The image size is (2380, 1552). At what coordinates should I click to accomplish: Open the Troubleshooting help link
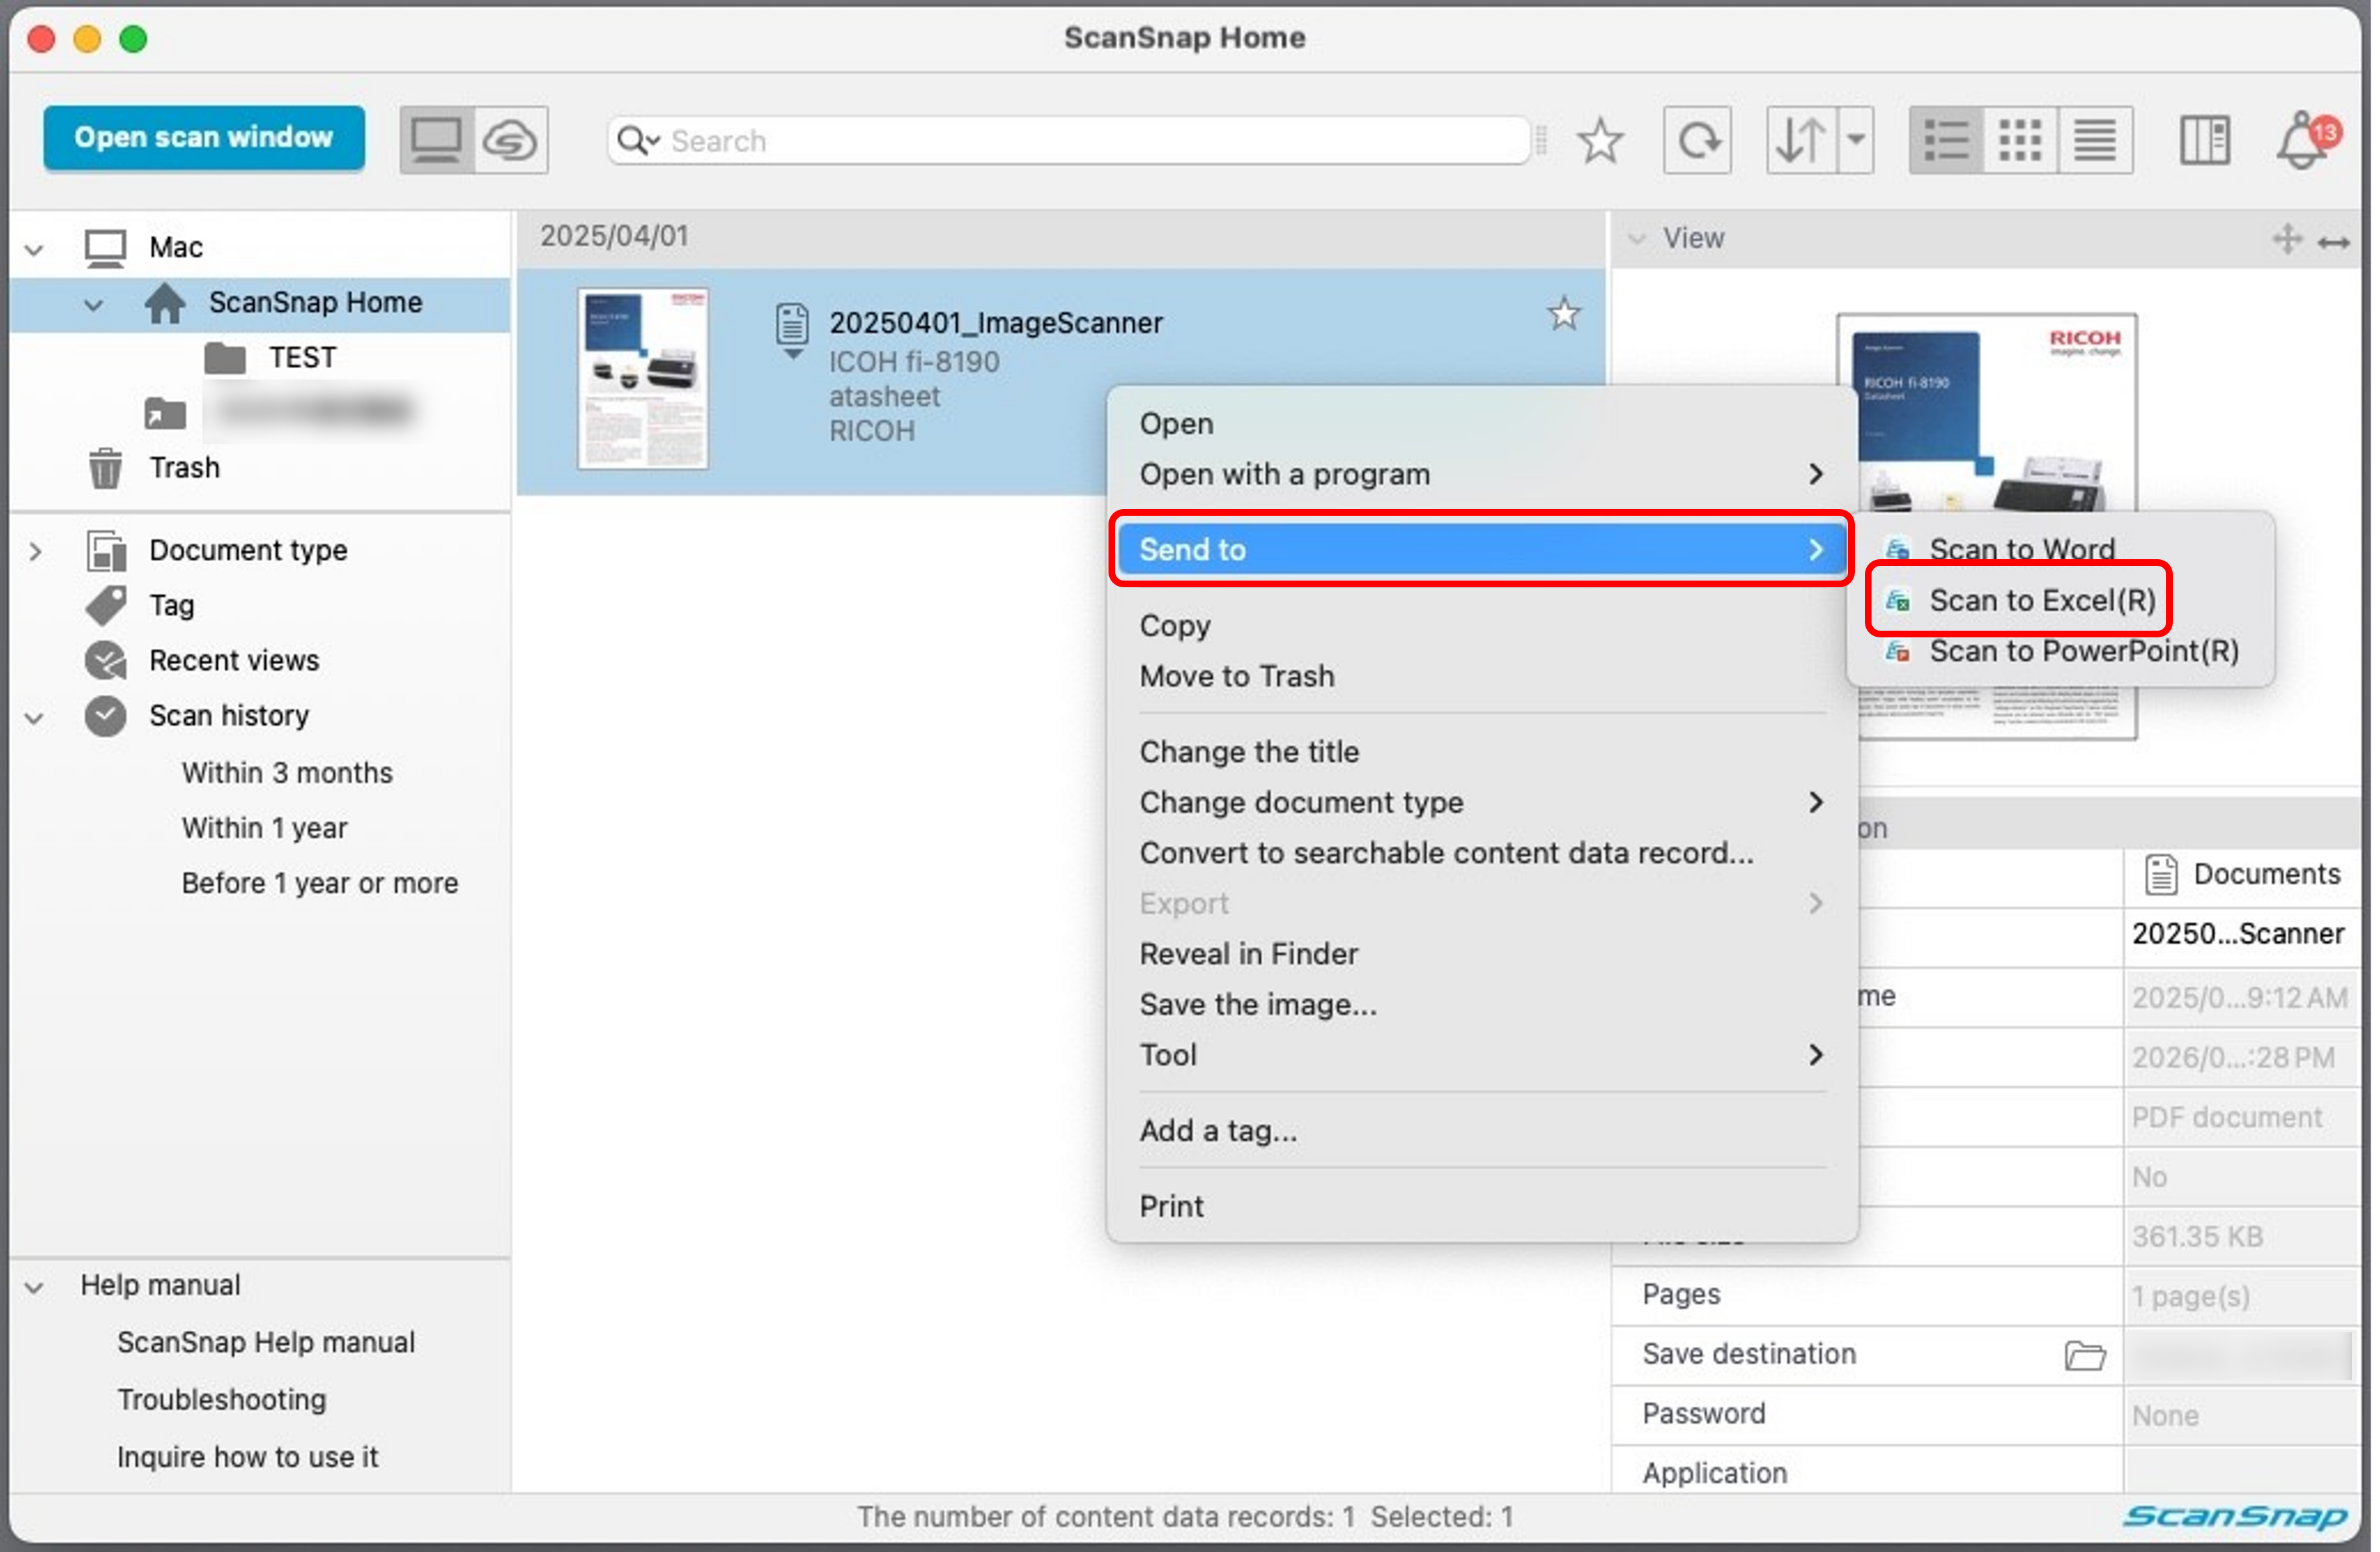(x=221, y=1399)
